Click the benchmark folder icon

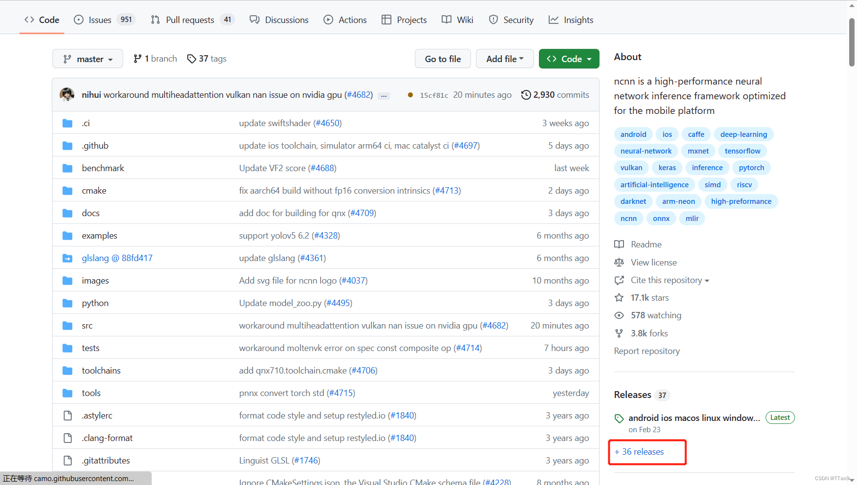click(67, 168)
